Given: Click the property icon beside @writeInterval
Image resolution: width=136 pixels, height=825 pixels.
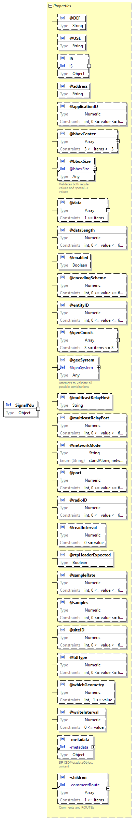Looking at the screenshot, I should click(63, 712).
